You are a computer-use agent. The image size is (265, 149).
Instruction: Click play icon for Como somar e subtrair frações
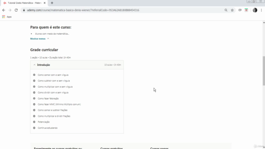click(x=34, y=110)
